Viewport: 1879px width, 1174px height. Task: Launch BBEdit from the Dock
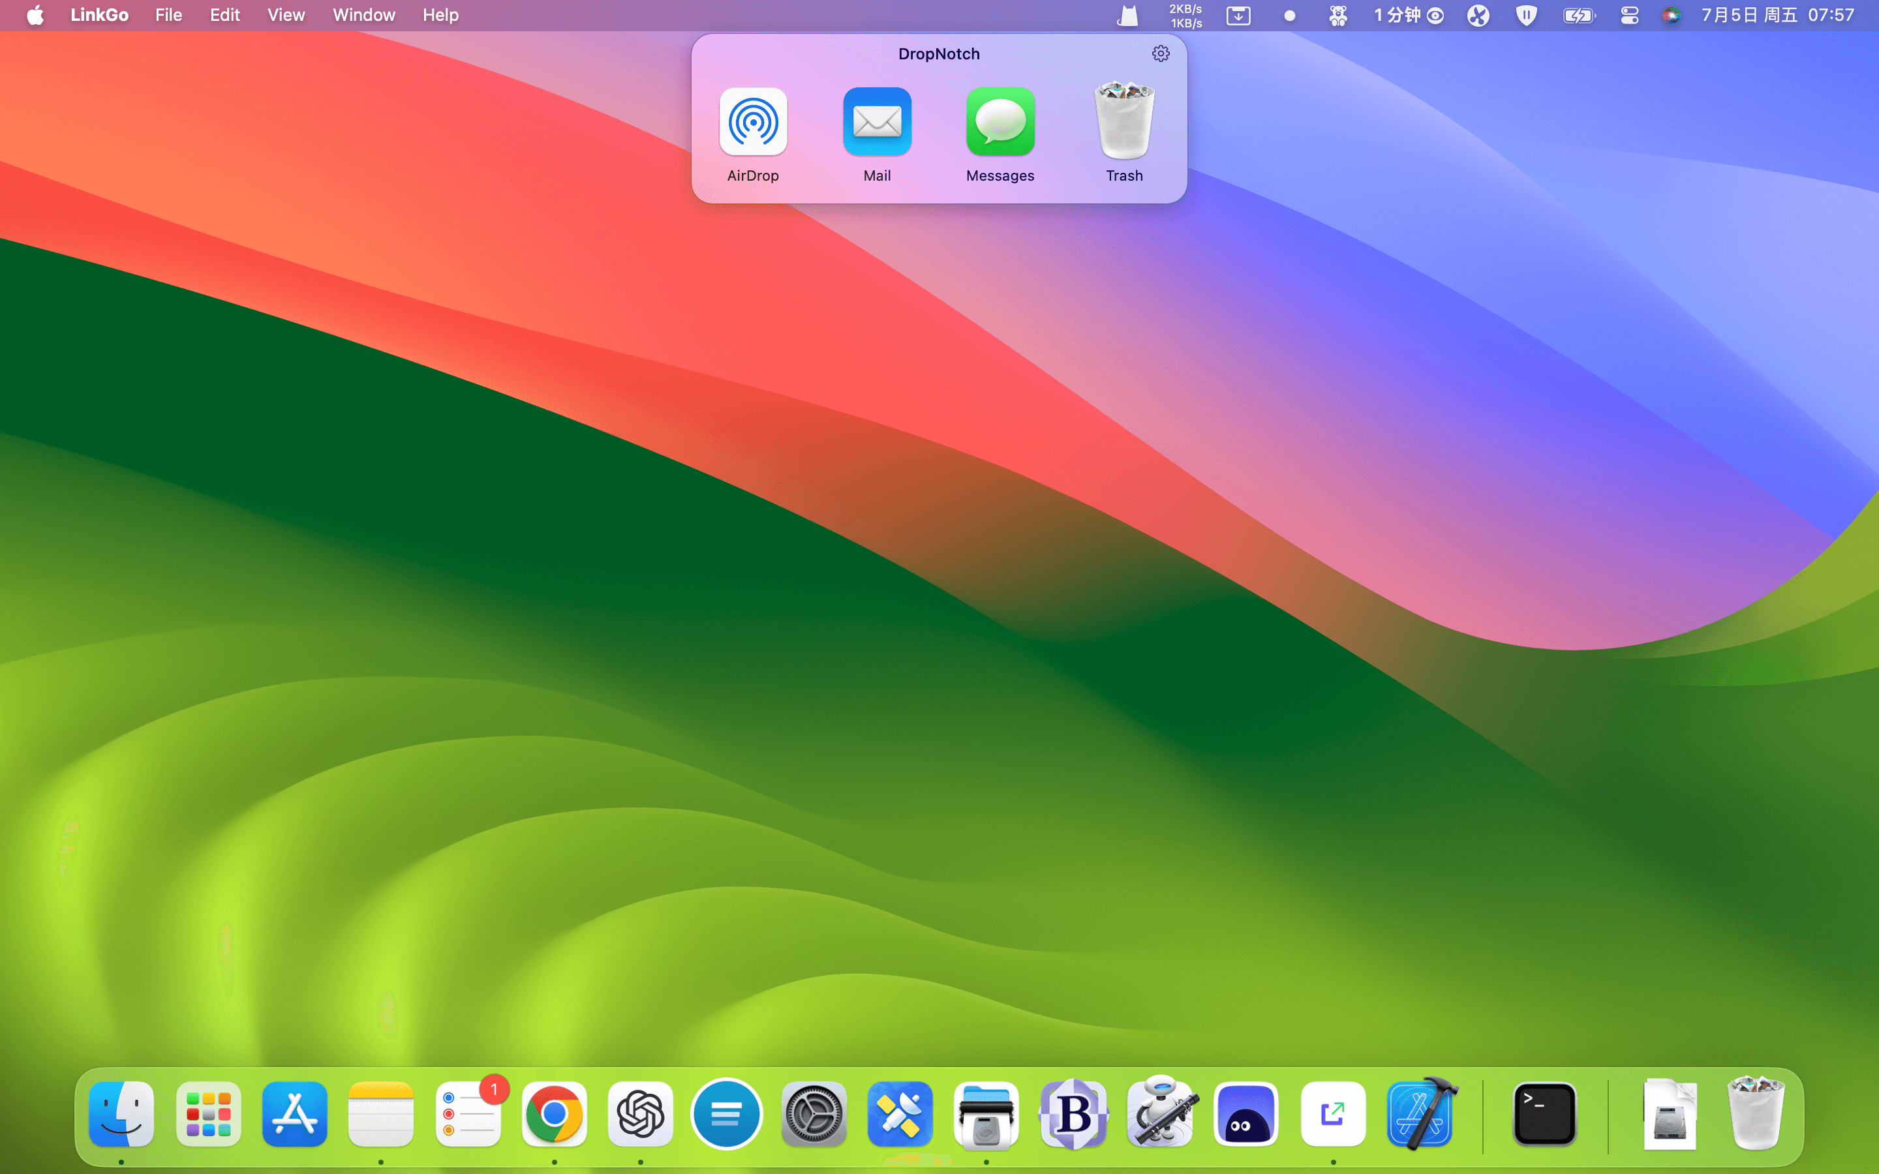coord(1073,1113)
